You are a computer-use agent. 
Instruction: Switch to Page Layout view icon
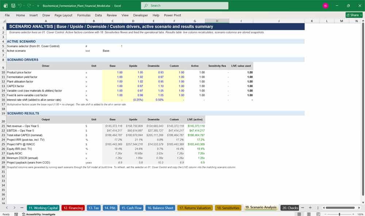point(309,214)
